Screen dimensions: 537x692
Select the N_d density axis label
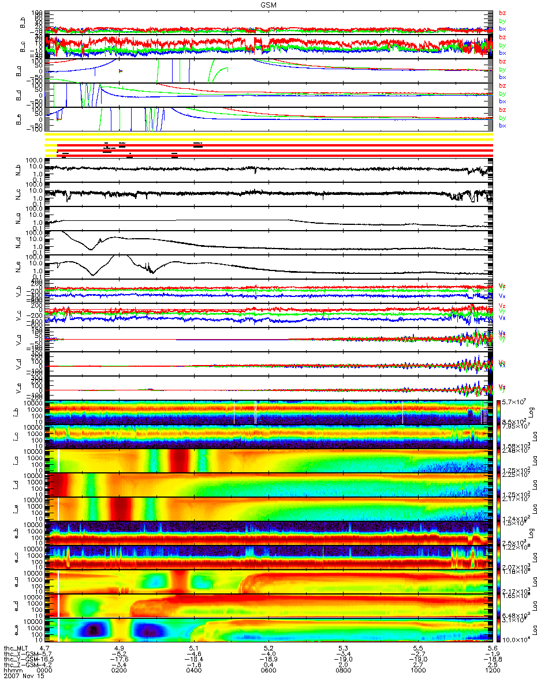[18, 243]
